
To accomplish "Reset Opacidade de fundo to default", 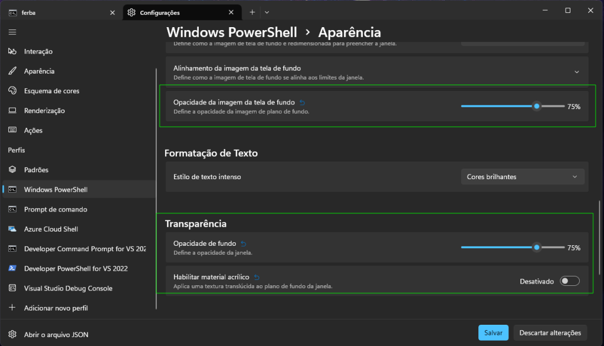I will pyautogui.click(x=244, y=243).
